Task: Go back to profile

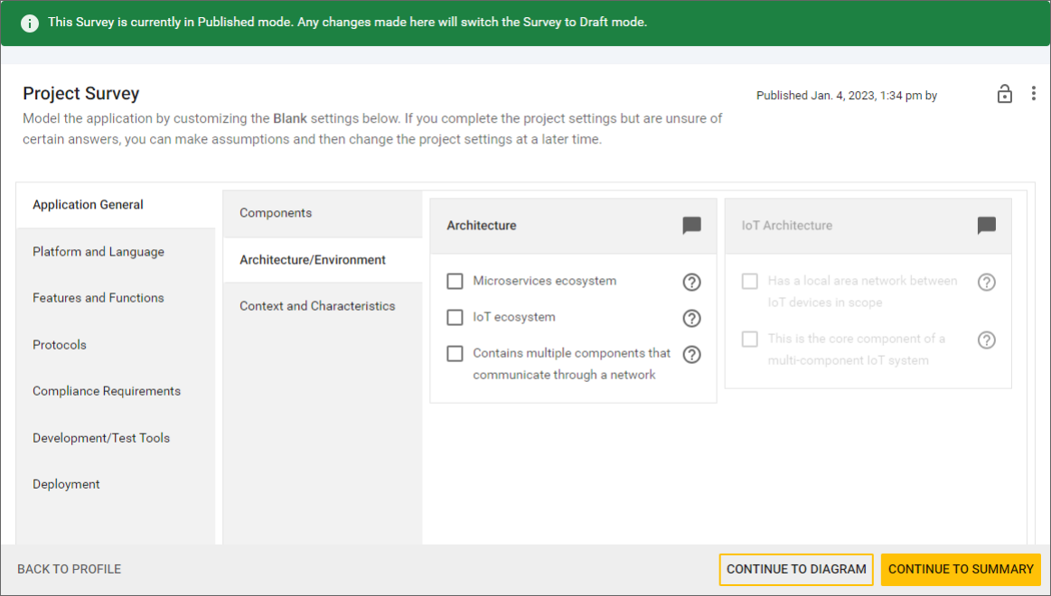Action: click(69, 570)
